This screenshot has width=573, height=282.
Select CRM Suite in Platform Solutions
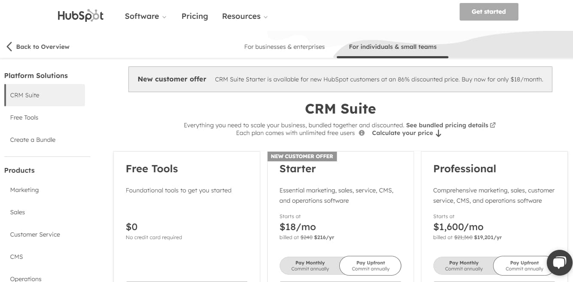[x=45, y=95]
